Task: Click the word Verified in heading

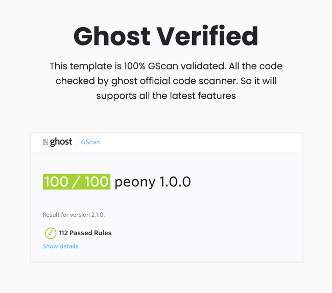Action: [208, 36]
